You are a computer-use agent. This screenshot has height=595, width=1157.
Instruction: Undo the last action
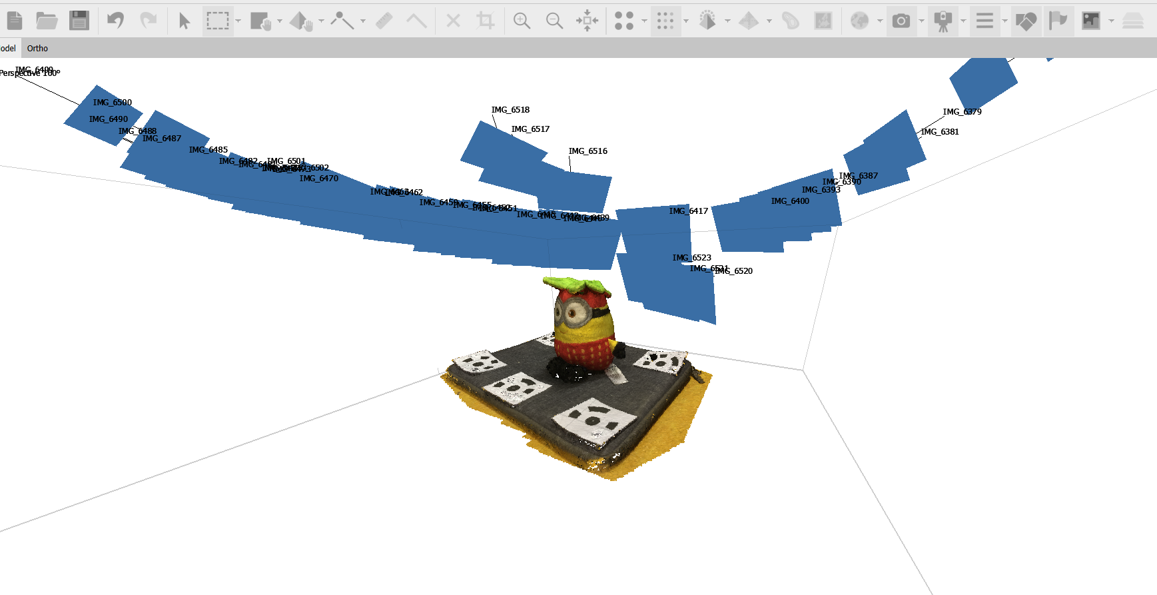pyautogui.click(x=116, y=21)
